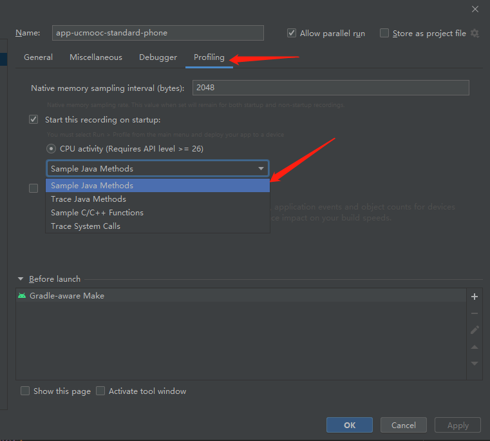Collapse the recording type combo box arrow
Screen dimensions: 490x441
click(261, 169)
